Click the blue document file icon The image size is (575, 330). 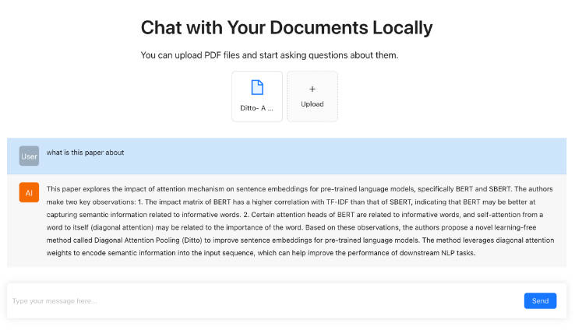(x=257, y=87)
